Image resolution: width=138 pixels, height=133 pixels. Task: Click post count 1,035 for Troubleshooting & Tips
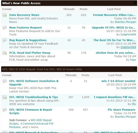pyautogui.click(x=85, y=97)
